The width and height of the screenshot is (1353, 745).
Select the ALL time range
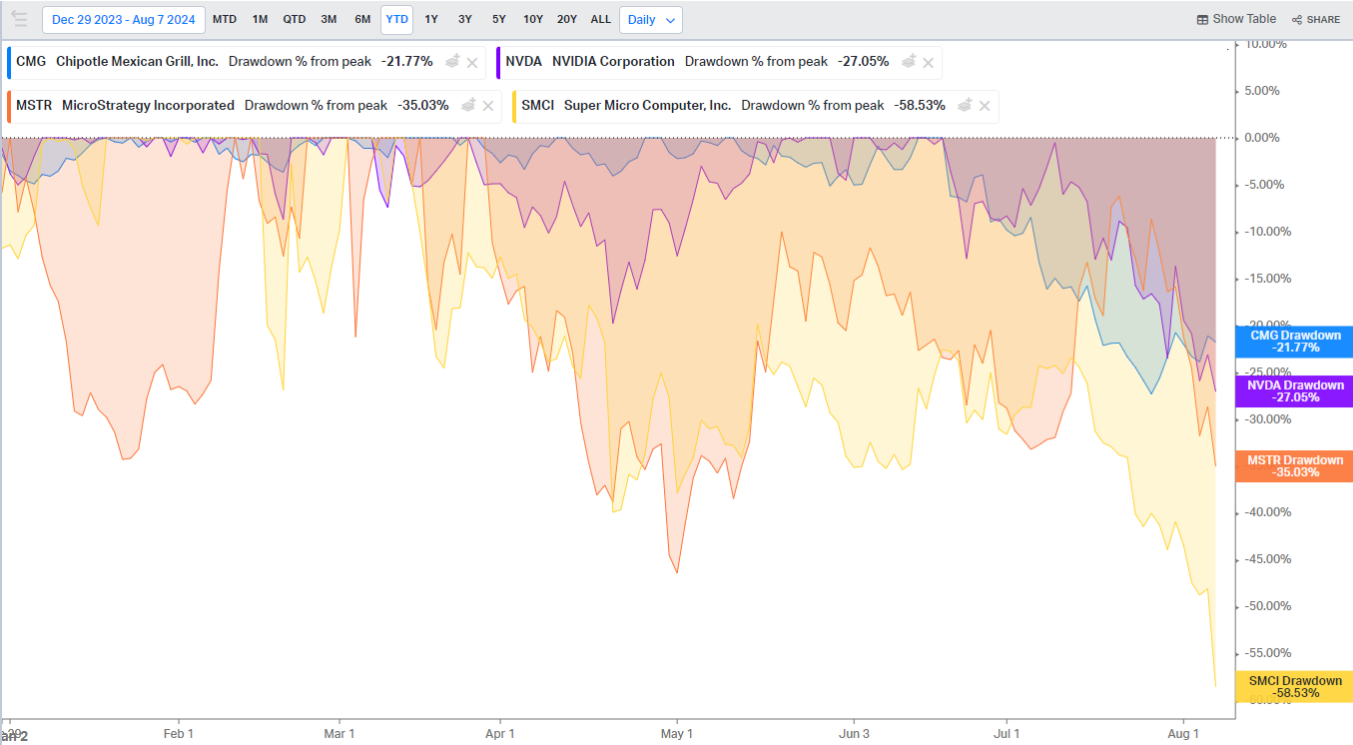point(601,20)
